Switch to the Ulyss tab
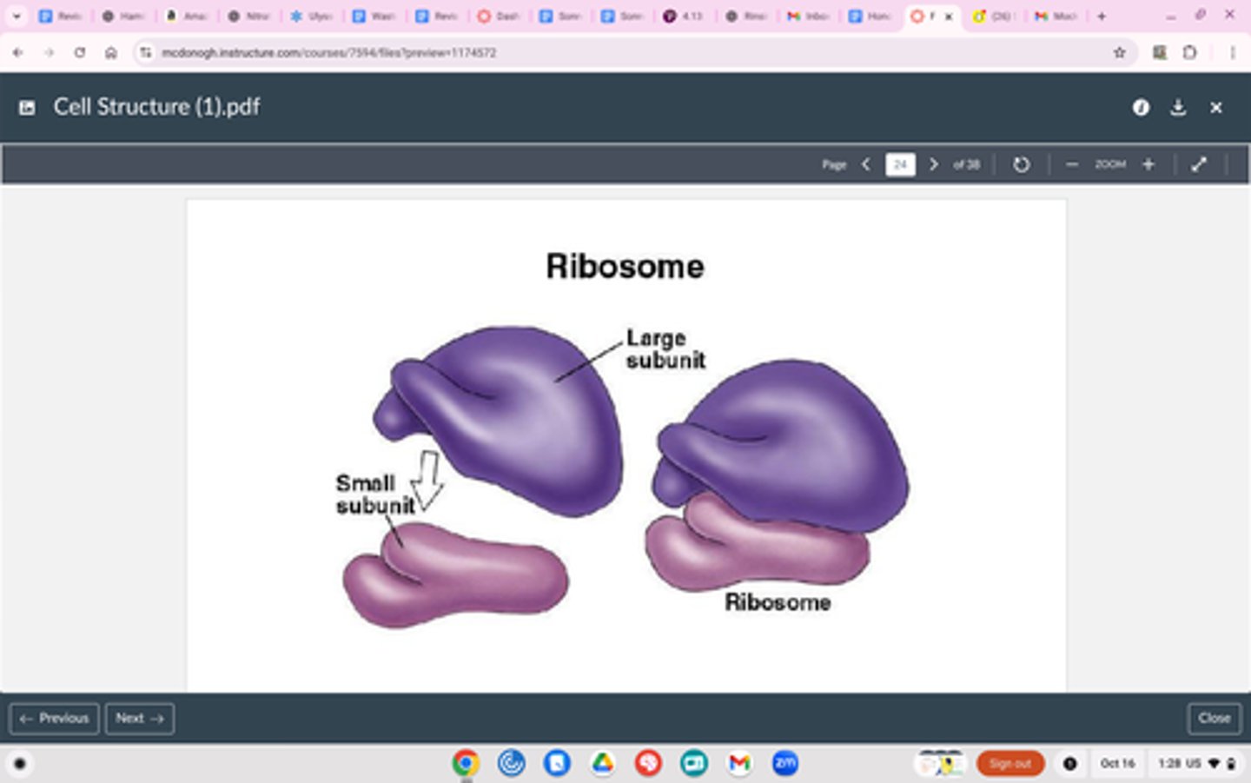This screenshot has height=783, width=1251. (311, 16)
